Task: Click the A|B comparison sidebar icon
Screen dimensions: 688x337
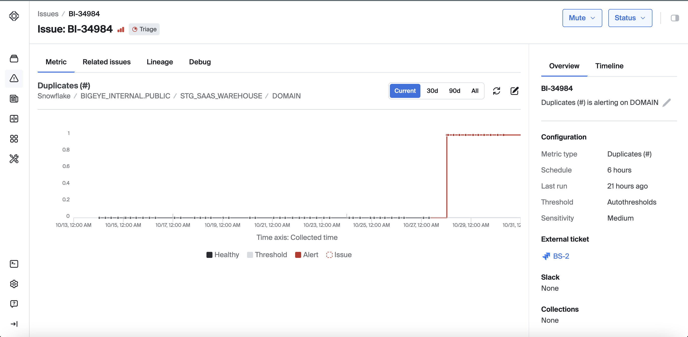Action: pyautogui.click(x=14, y=118)
